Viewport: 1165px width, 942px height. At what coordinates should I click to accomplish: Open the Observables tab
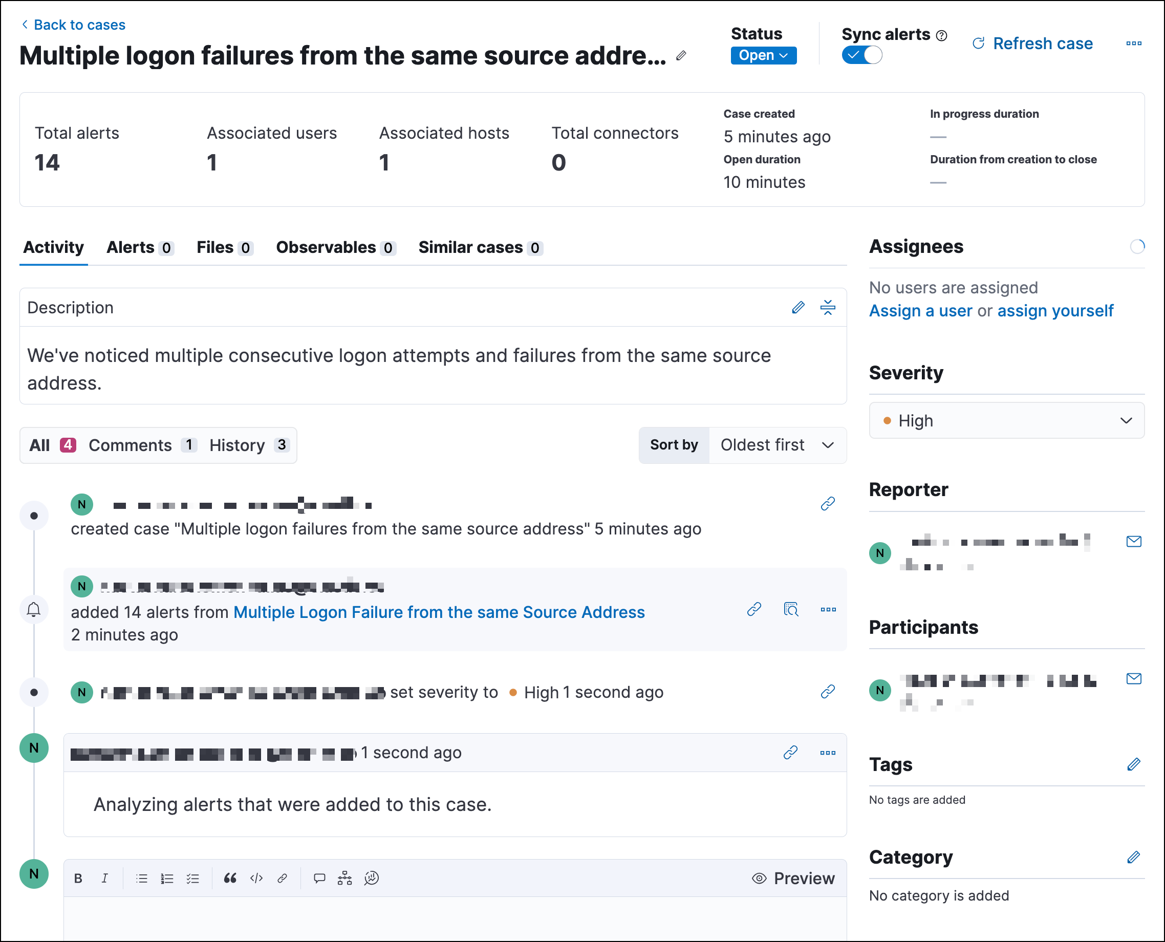click(335, 247)
